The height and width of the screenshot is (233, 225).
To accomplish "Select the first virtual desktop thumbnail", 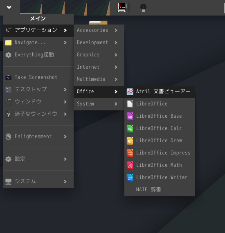I will click(x=31, y=7).
